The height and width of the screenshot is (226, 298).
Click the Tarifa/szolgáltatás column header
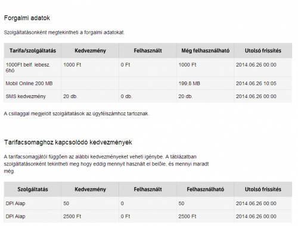click(33, 51)
